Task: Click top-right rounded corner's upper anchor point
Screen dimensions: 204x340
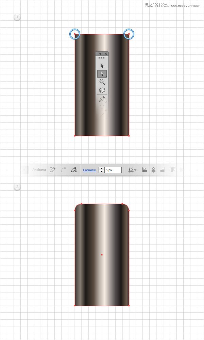Action: pos(122,204)
